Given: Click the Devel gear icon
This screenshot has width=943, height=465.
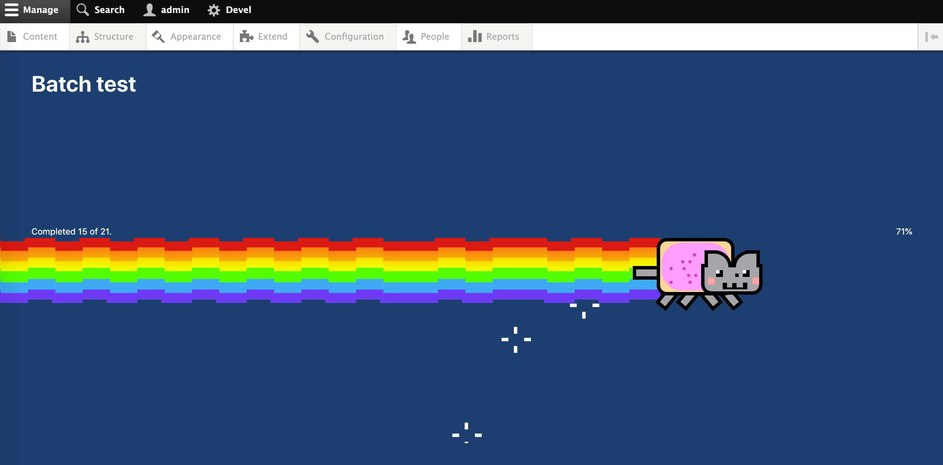Looking at the screenshot, I should click(214, 10).
